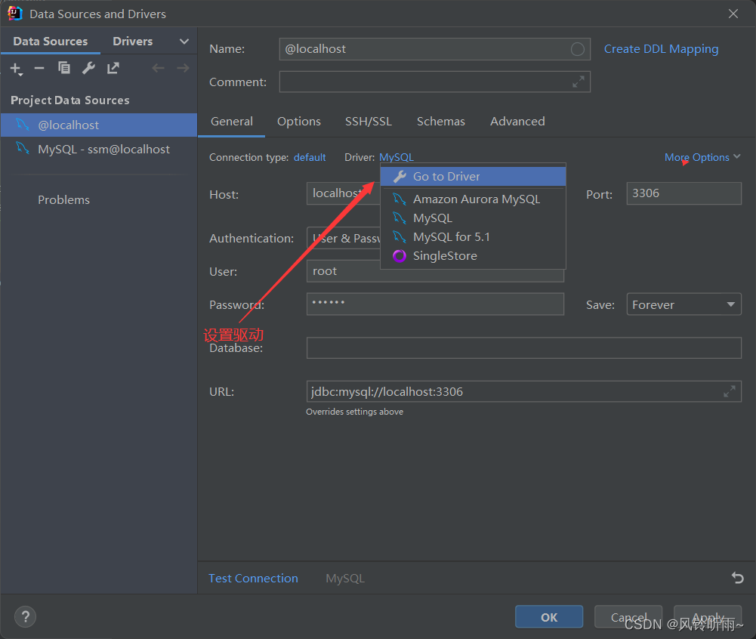Duplicate the selected data source
This screenshot has height=639, width=756.
point(63,68)
